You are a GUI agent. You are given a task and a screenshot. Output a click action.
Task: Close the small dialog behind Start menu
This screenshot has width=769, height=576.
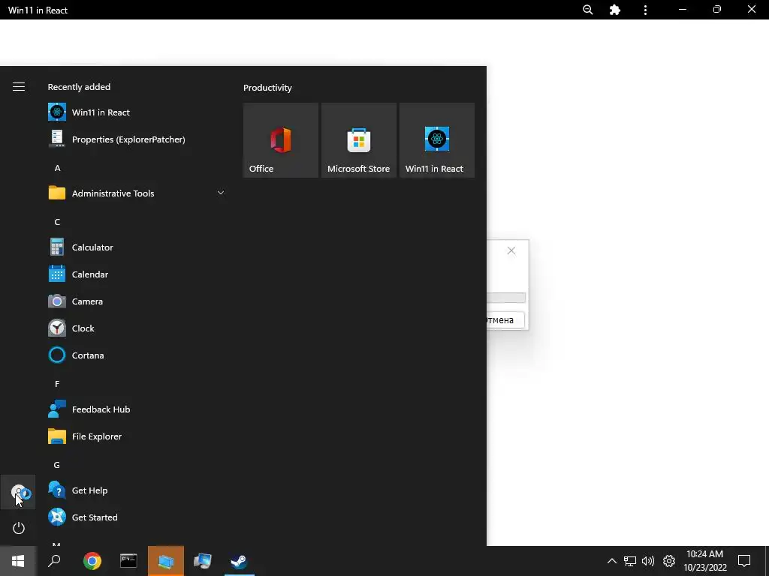click(511, 250)
